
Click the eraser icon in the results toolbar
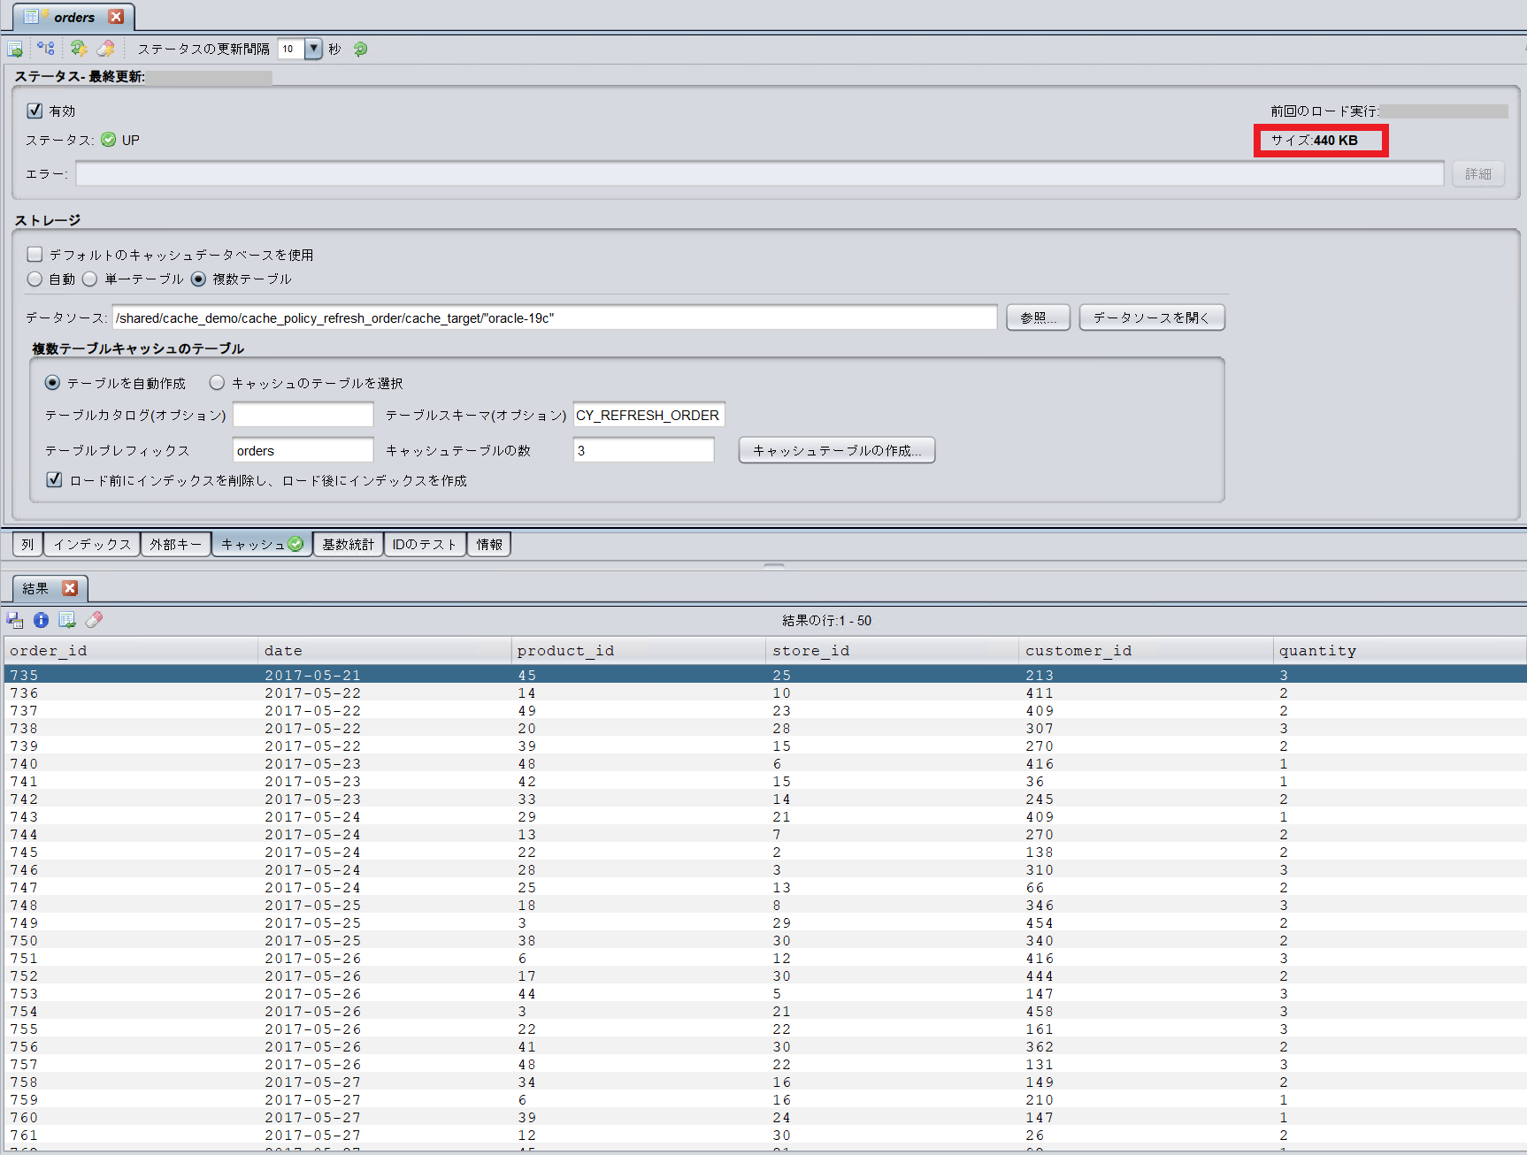pyautogui.click(x=94, y=620)
